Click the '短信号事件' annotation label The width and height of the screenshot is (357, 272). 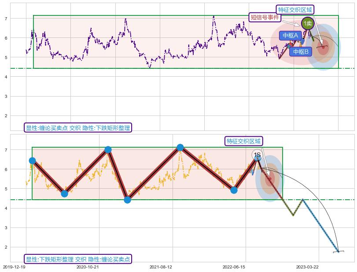click(265, 18)
